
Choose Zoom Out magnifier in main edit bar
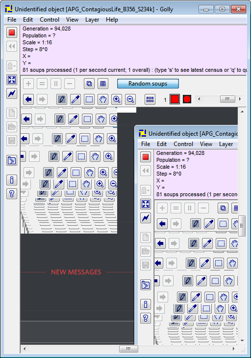(x=130, y=99)
